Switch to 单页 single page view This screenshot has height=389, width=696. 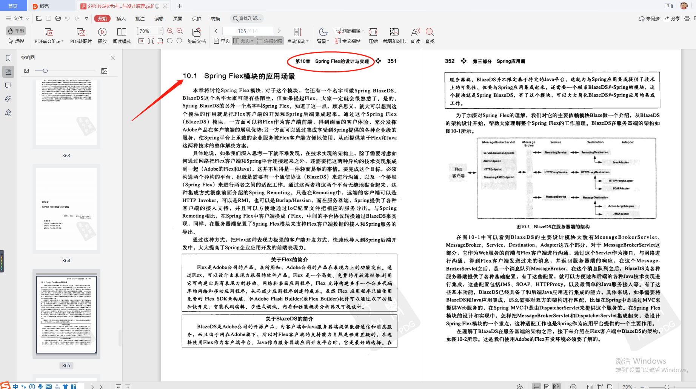click(222, 41)
